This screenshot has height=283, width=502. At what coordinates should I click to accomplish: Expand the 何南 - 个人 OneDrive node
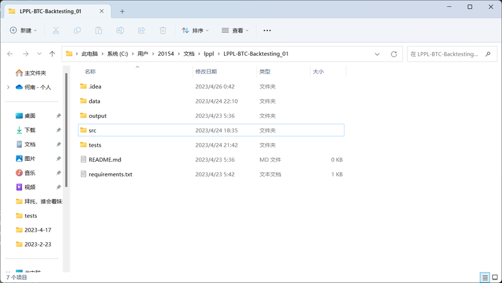coord(8,87)
